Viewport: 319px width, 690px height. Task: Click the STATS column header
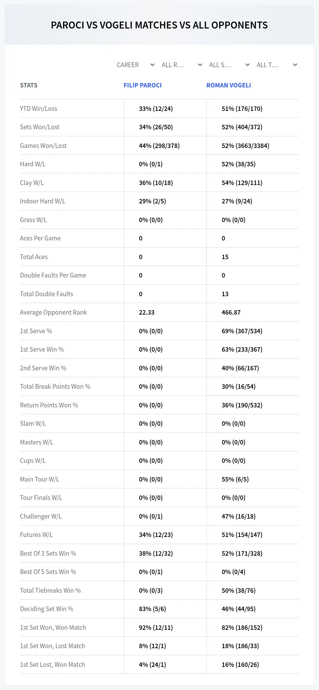(29, 85)
